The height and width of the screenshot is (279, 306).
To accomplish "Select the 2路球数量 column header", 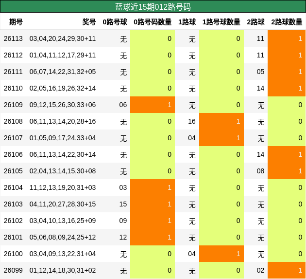I will coord(287,22).
